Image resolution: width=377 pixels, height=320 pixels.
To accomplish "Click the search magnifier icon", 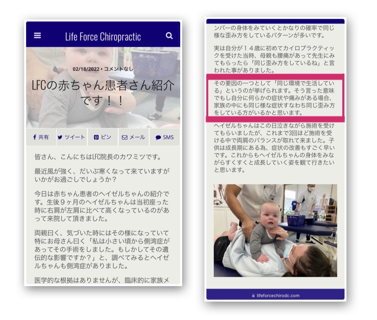I will coord(169,35).
